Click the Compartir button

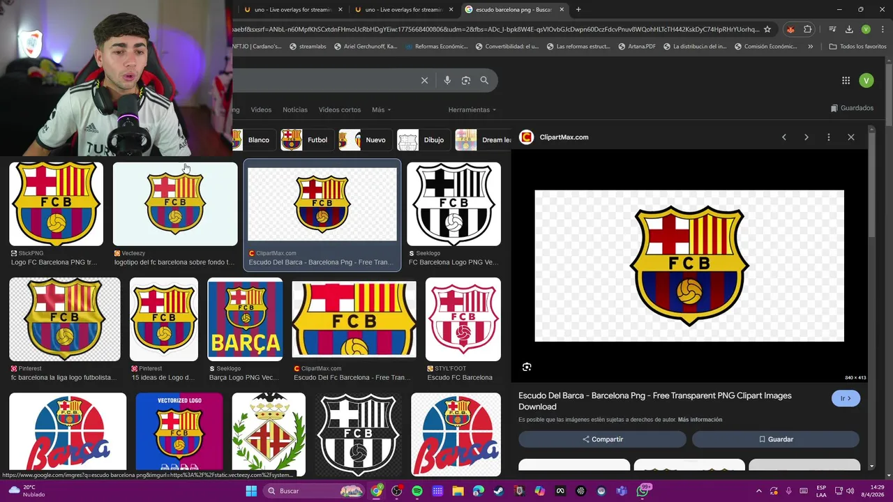click(603, 439)
